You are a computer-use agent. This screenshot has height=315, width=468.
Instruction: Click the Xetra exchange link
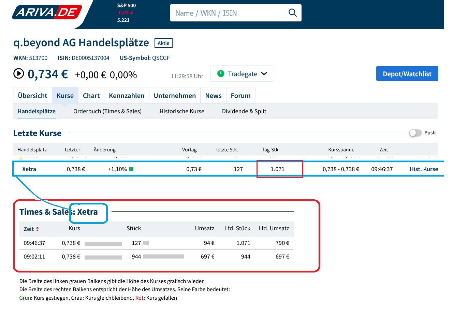coord(29,169)
